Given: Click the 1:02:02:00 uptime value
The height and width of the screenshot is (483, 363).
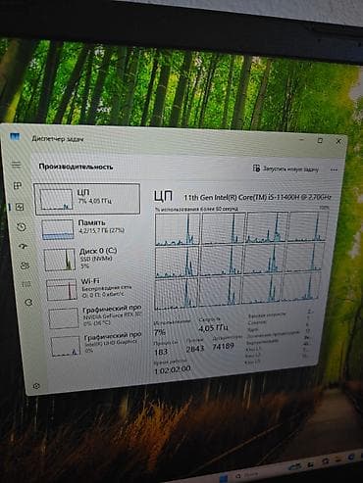Looking at the screenshot, I should click(x=172, y=370).
